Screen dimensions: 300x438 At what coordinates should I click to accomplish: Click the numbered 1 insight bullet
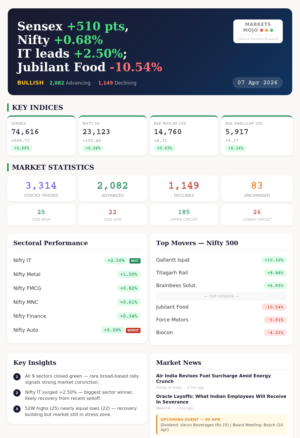point(17,377)
